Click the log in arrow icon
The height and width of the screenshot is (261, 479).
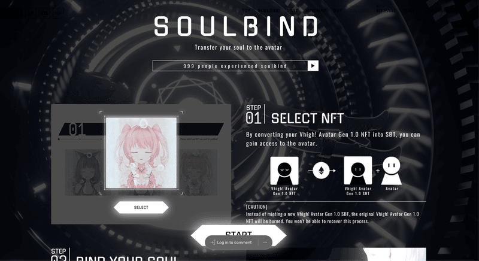pyautogui.click(x=213, y=242)
